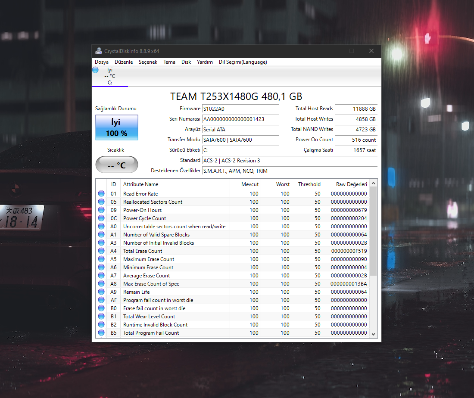Open the Yardım menu
The image size is (474, 398).
coord(205,62)
